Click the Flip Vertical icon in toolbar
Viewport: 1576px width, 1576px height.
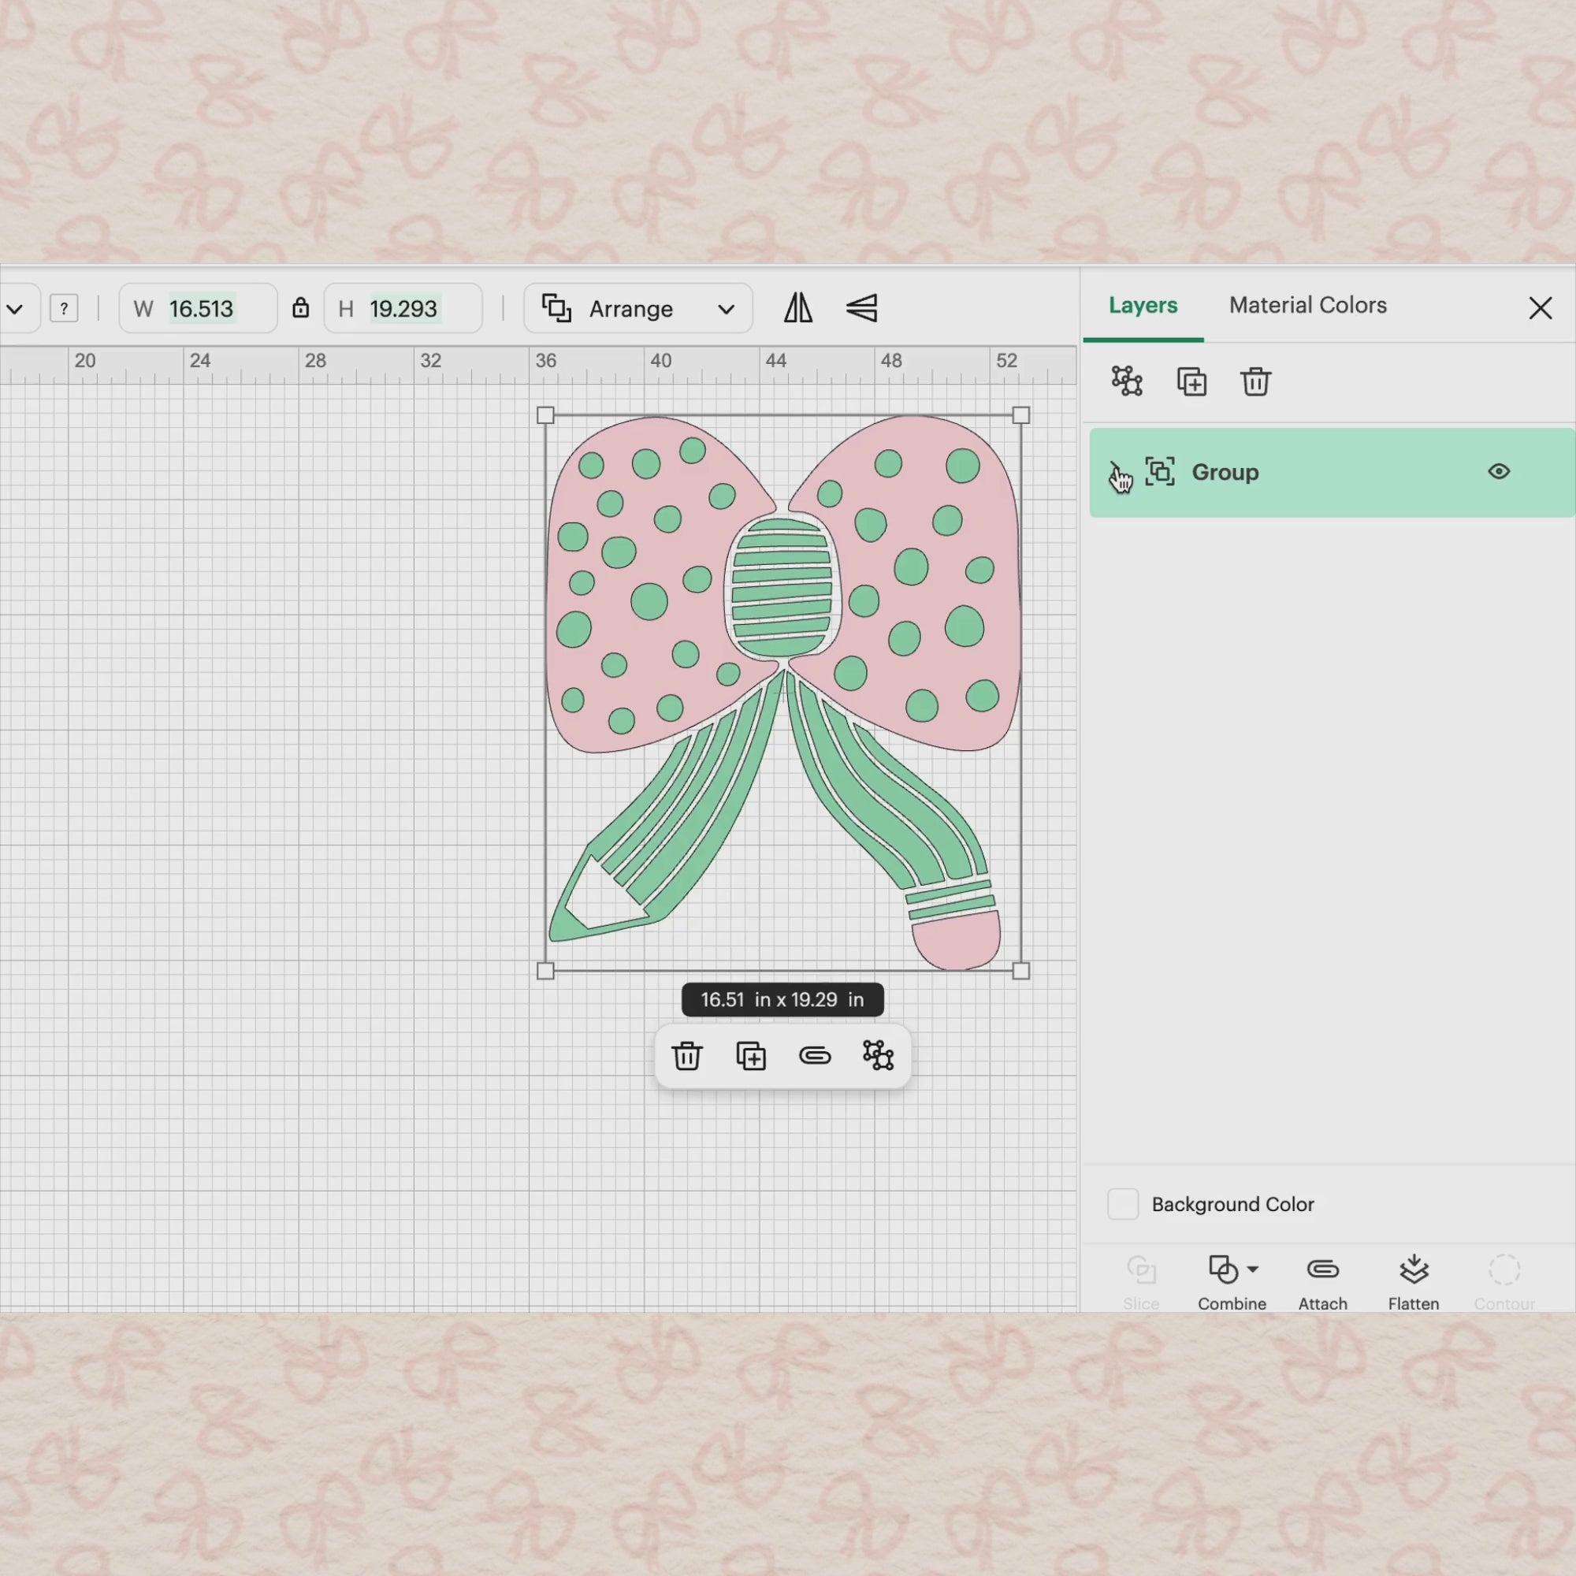click(x=861, y=308)
